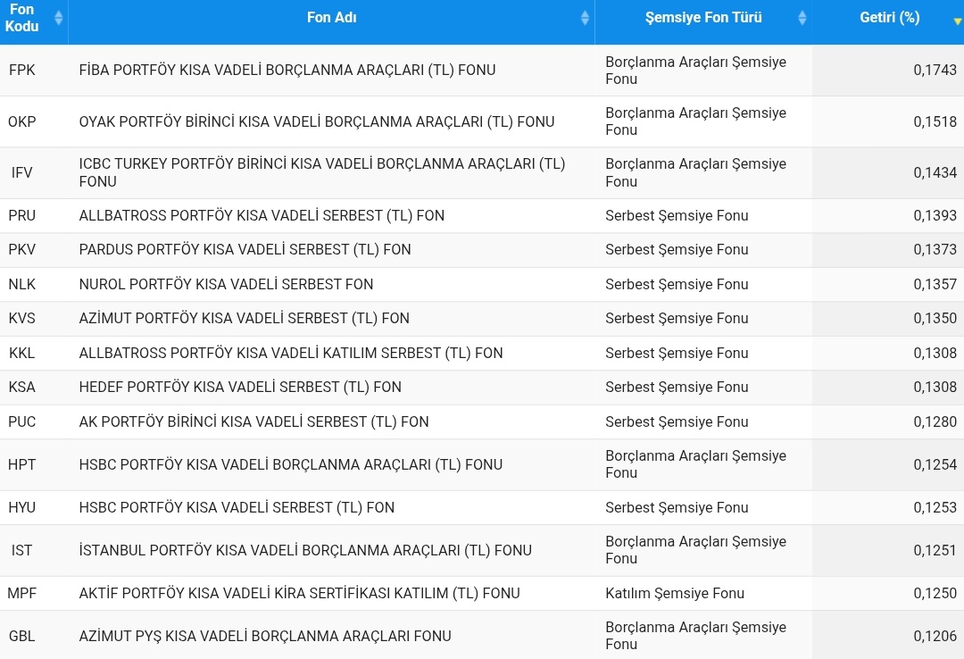
Task: Open HSBC PORTFÖY KISA VADELİ BORÇLANMA ARAÇLARI fund
Action: pos(291,464)
